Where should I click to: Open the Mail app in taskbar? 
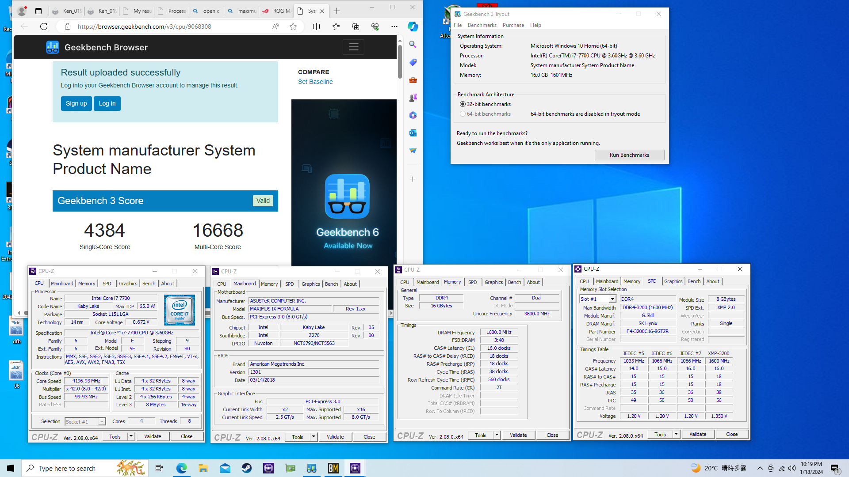click(x=225, y=468)
